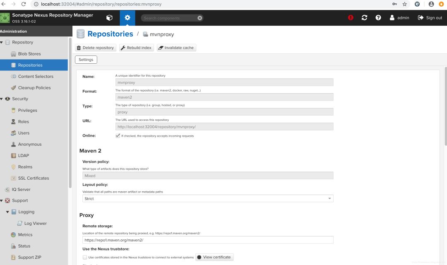Click the Name field showing mvnproxy
The height and width of the screenshot is (265, 447).
tap(224, 82)
